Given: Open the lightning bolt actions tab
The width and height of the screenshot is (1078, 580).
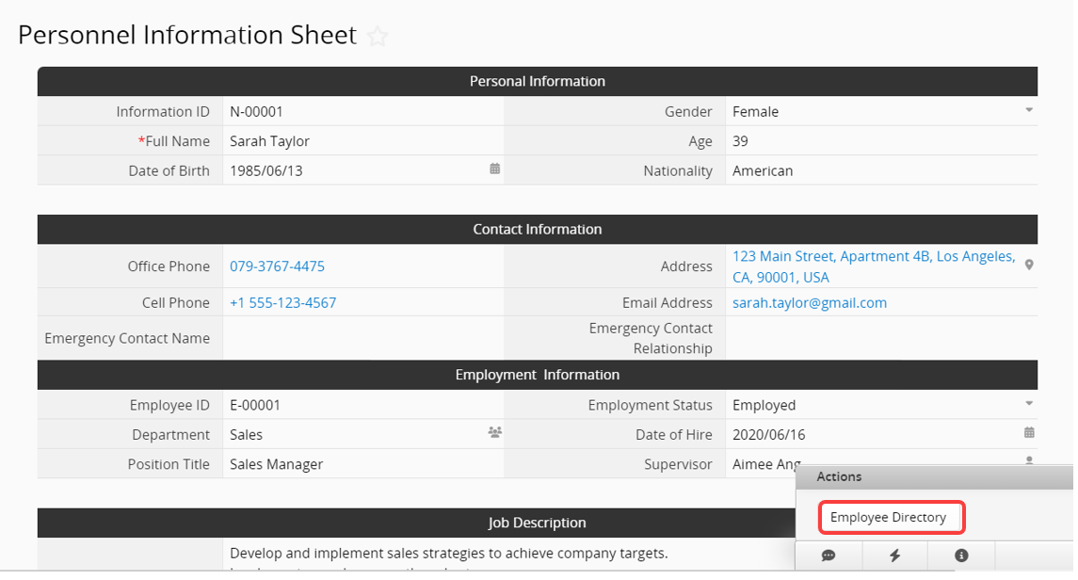Looking at the screenshot, I should pos(894,556).
